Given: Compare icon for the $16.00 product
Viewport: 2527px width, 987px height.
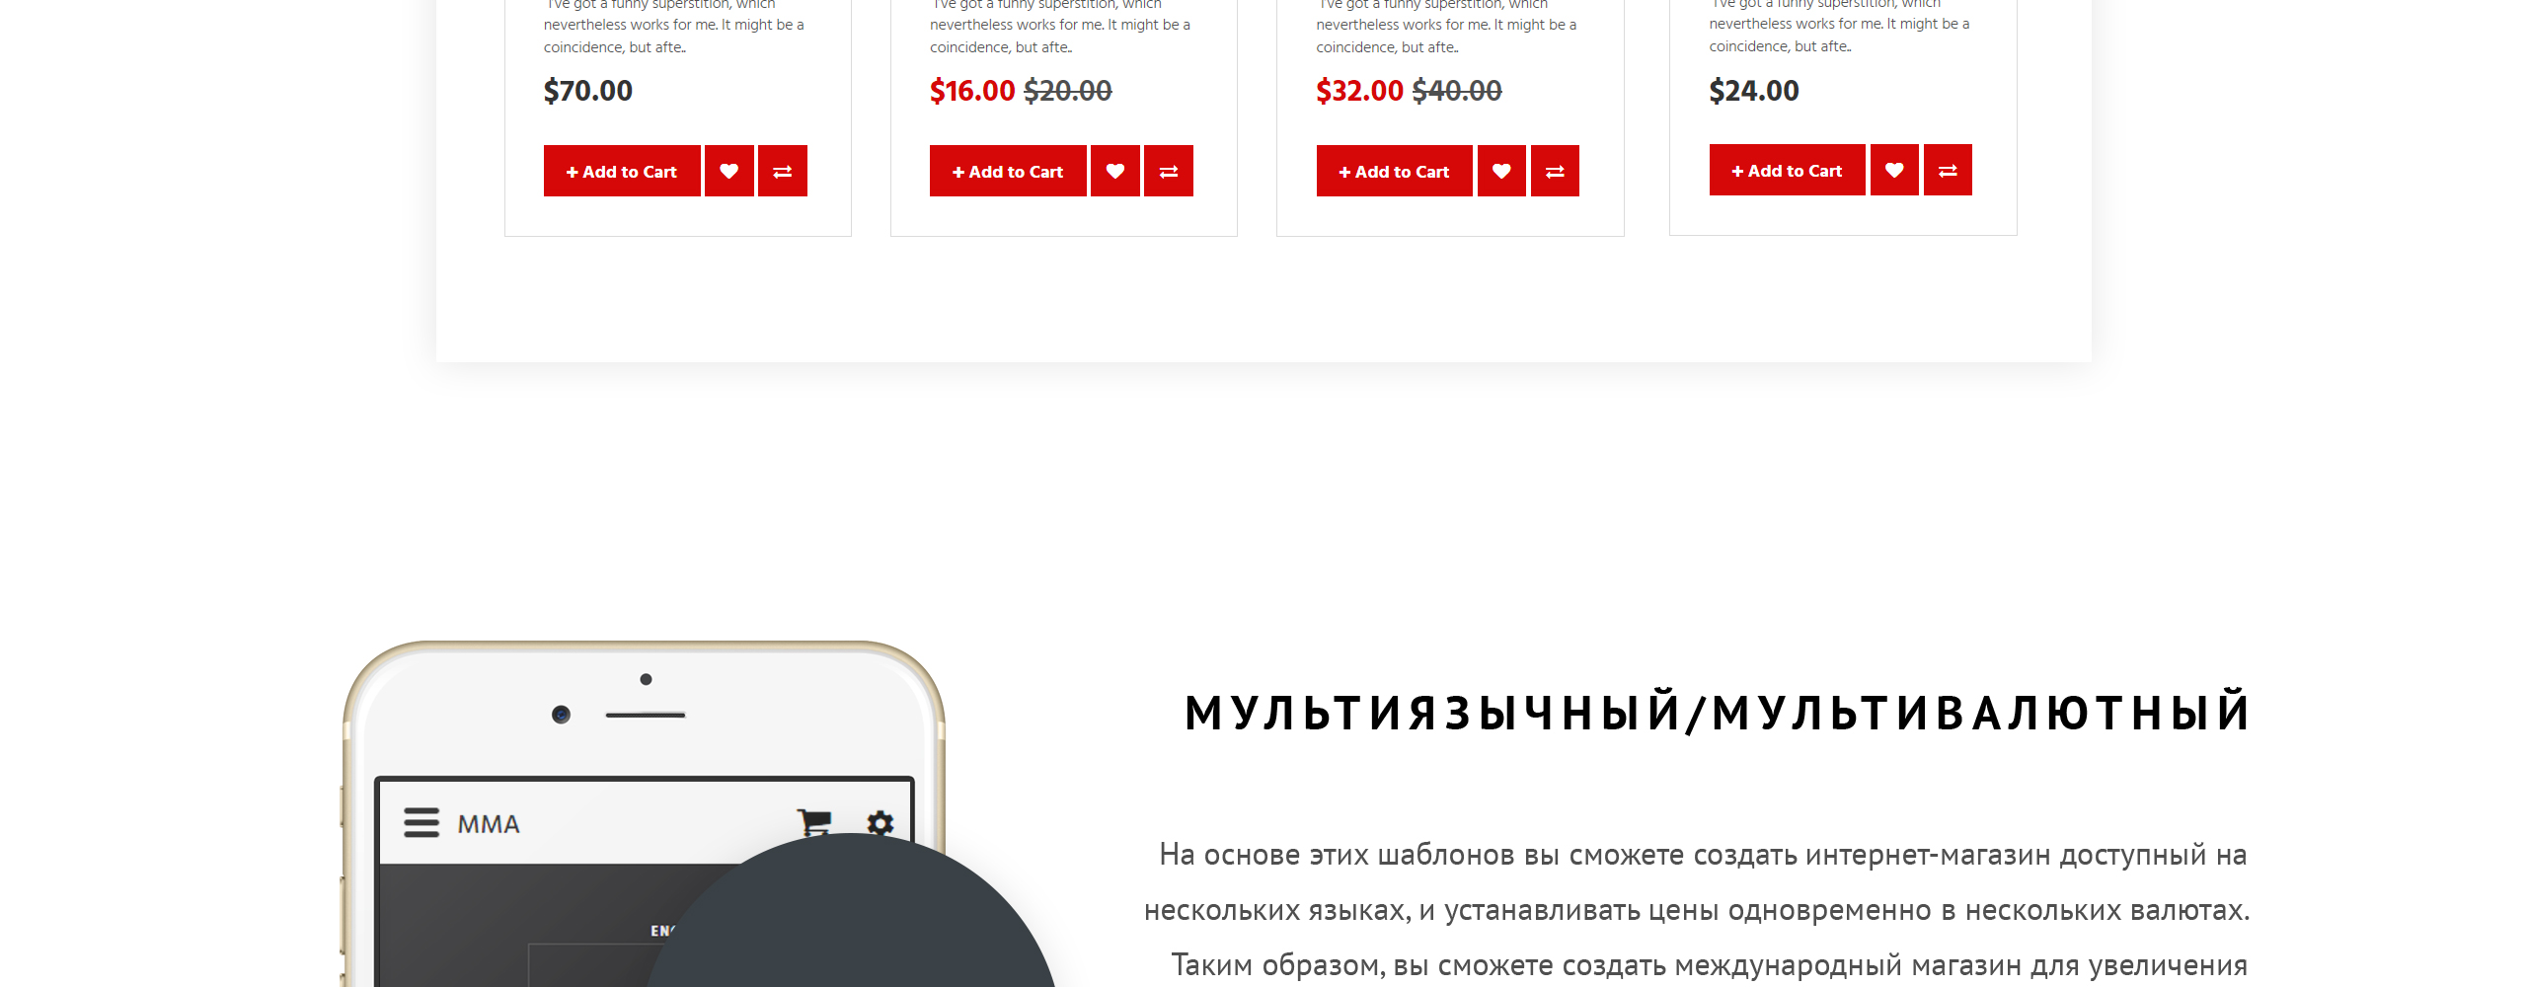Looking at the screenshot, I should click(1169, 171).
